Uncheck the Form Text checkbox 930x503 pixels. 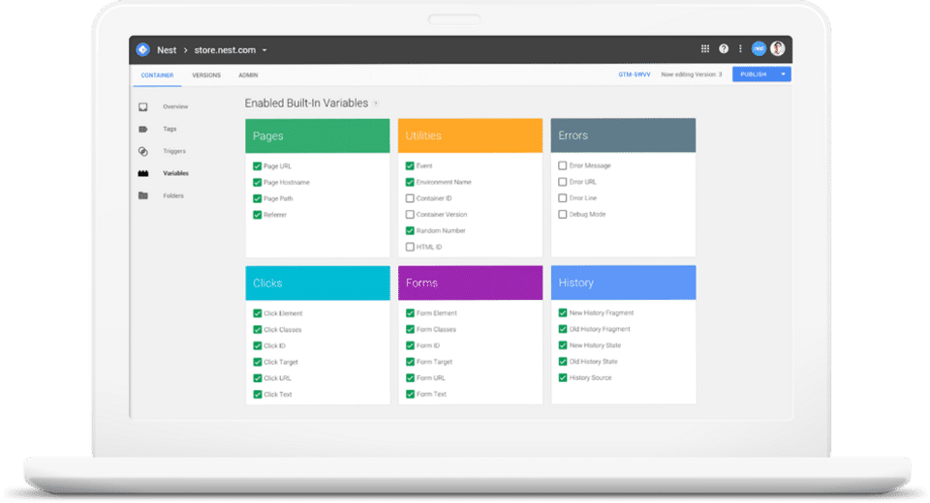pos(410,394)
